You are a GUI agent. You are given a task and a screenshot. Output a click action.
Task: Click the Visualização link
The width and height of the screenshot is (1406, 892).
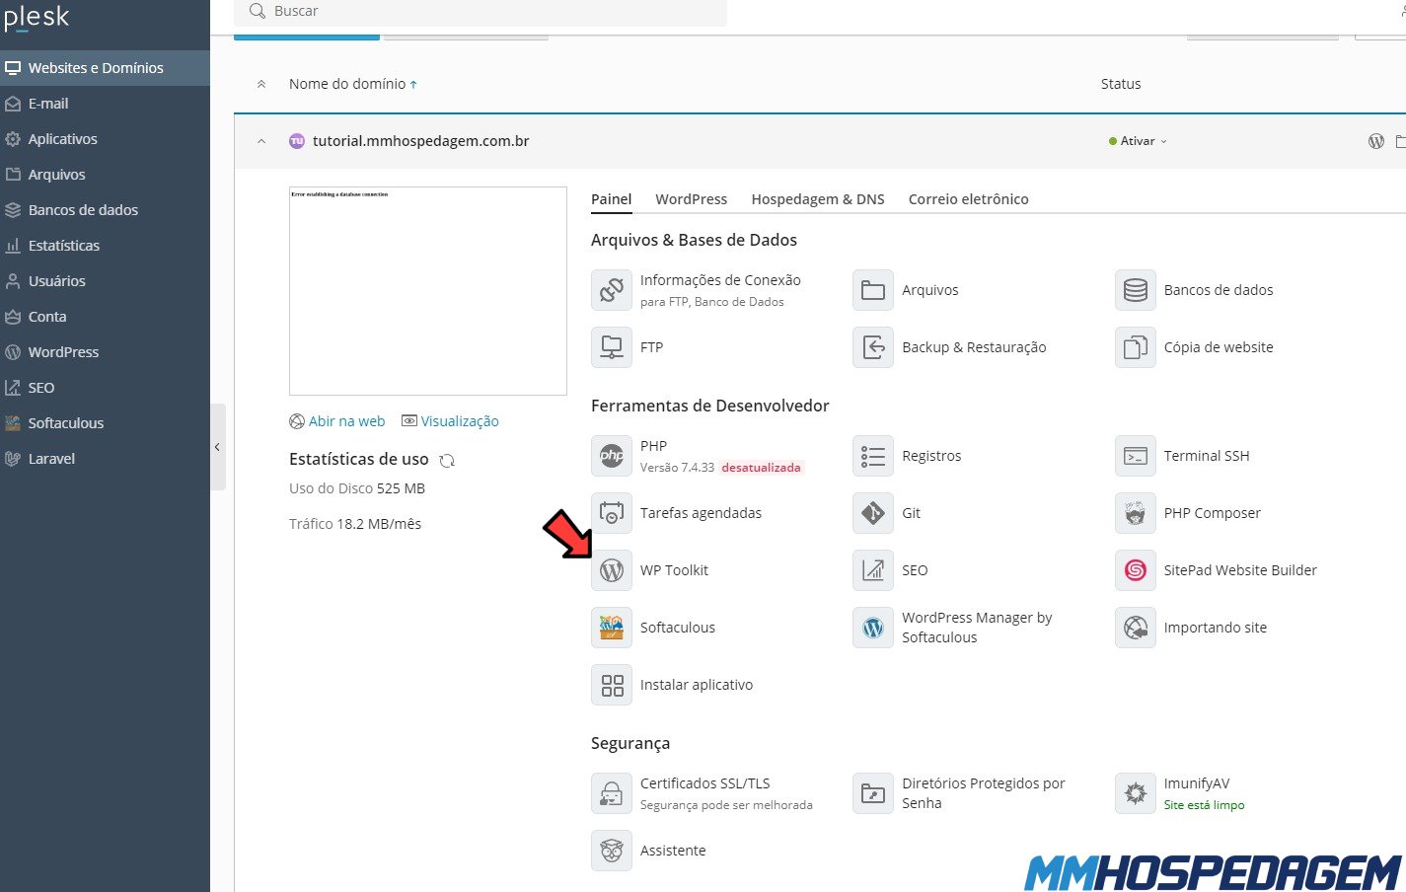tap(450, 421)
